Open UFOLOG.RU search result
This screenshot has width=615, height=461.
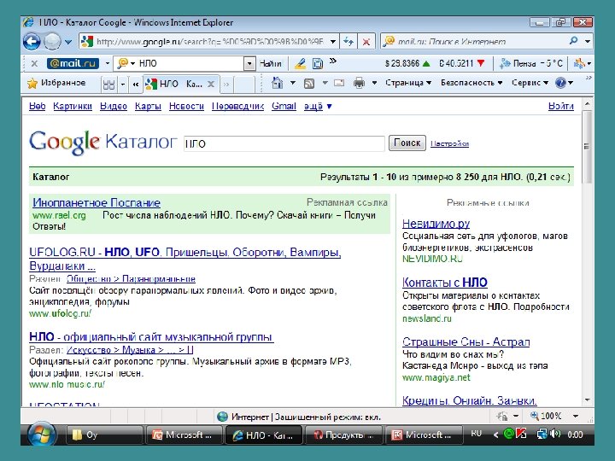click(184, 260)
